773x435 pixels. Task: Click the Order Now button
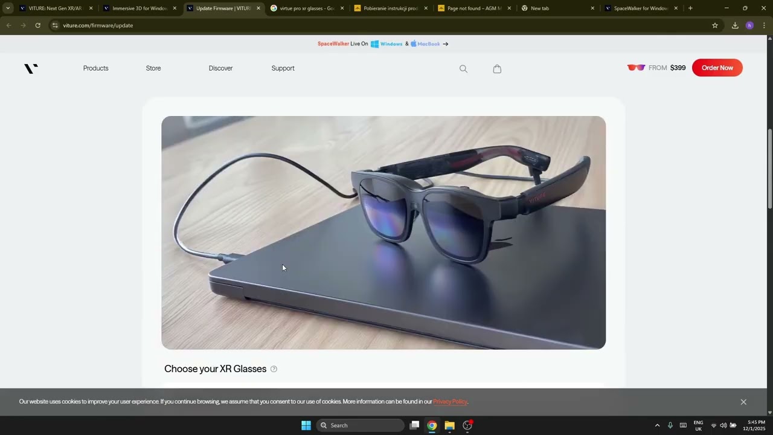click(717, 68)
